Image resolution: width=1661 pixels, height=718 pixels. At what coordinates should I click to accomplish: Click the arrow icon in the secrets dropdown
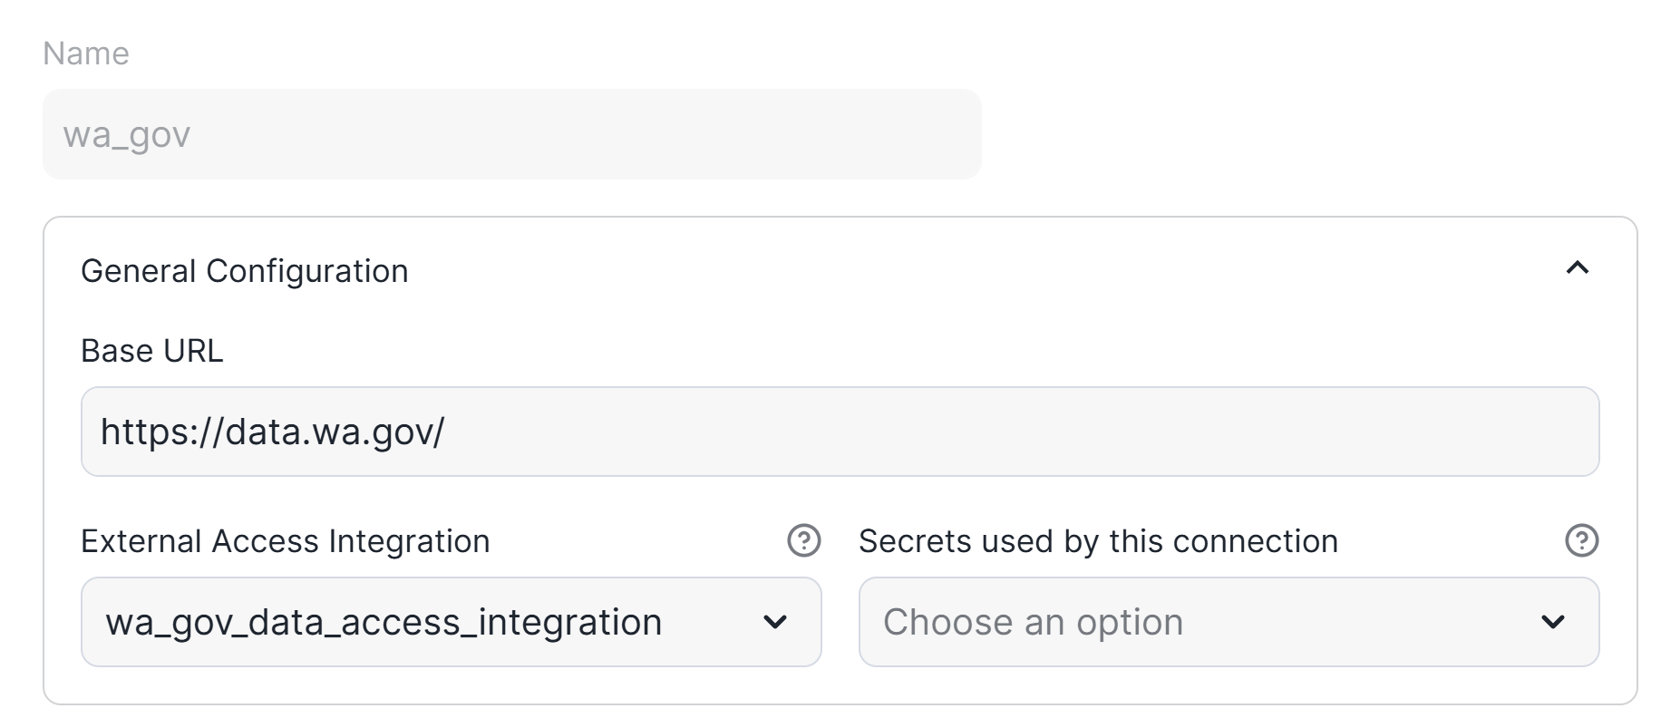pos(1552,622)
